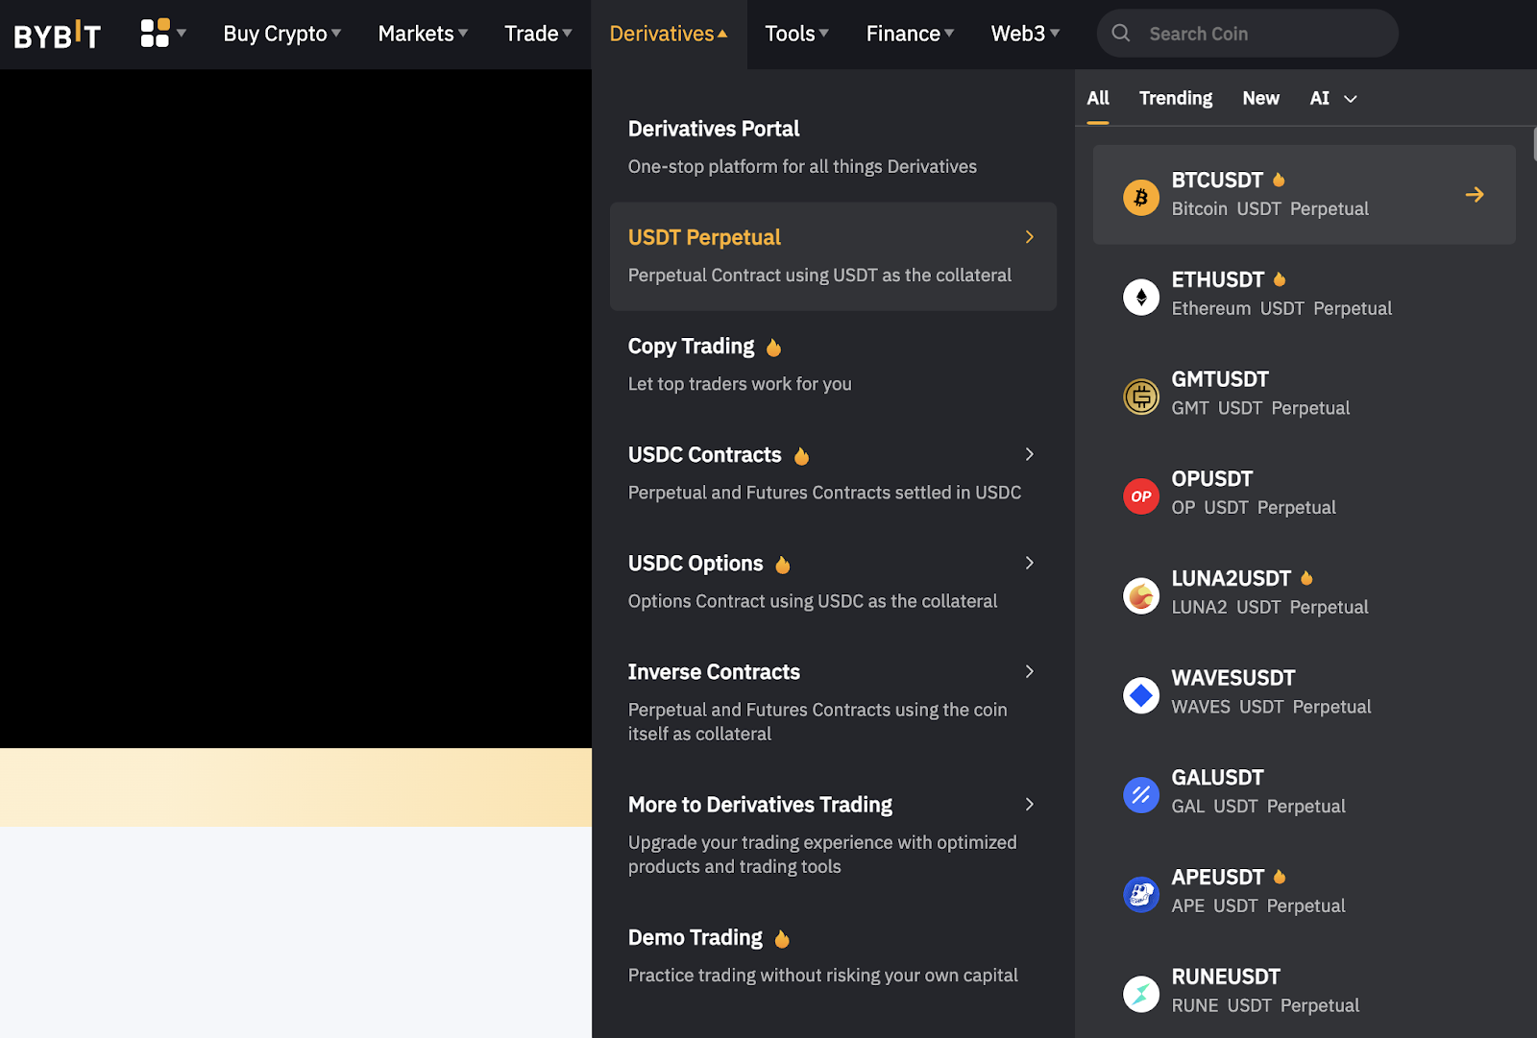Switch to the New tab
This screenshot has width=1537, height=1038.
pos(1260,98)
